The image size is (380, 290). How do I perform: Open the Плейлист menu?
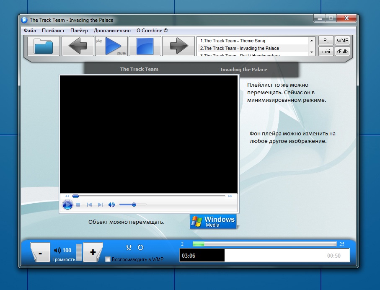(x=53, y=31)
